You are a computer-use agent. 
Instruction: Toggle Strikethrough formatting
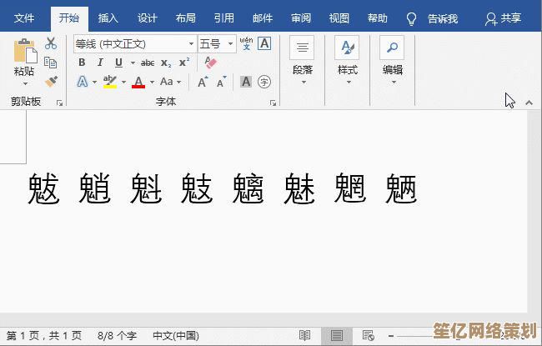[148, 63]
